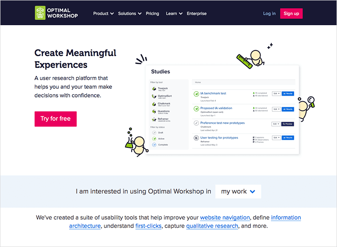This screenshot has width=337, height=247.
Task: Click draft icon of Preference test study
Action: point(196,123)
